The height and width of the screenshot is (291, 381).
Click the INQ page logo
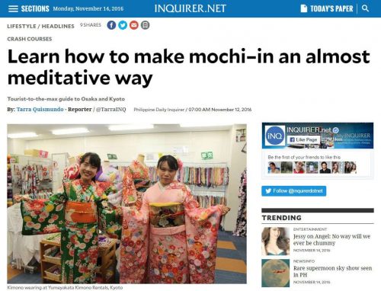tap(274, 136)
